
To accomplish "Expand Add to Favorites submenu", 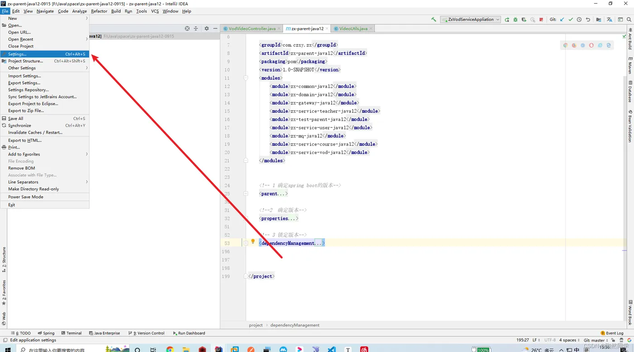I will coord(45,154).
